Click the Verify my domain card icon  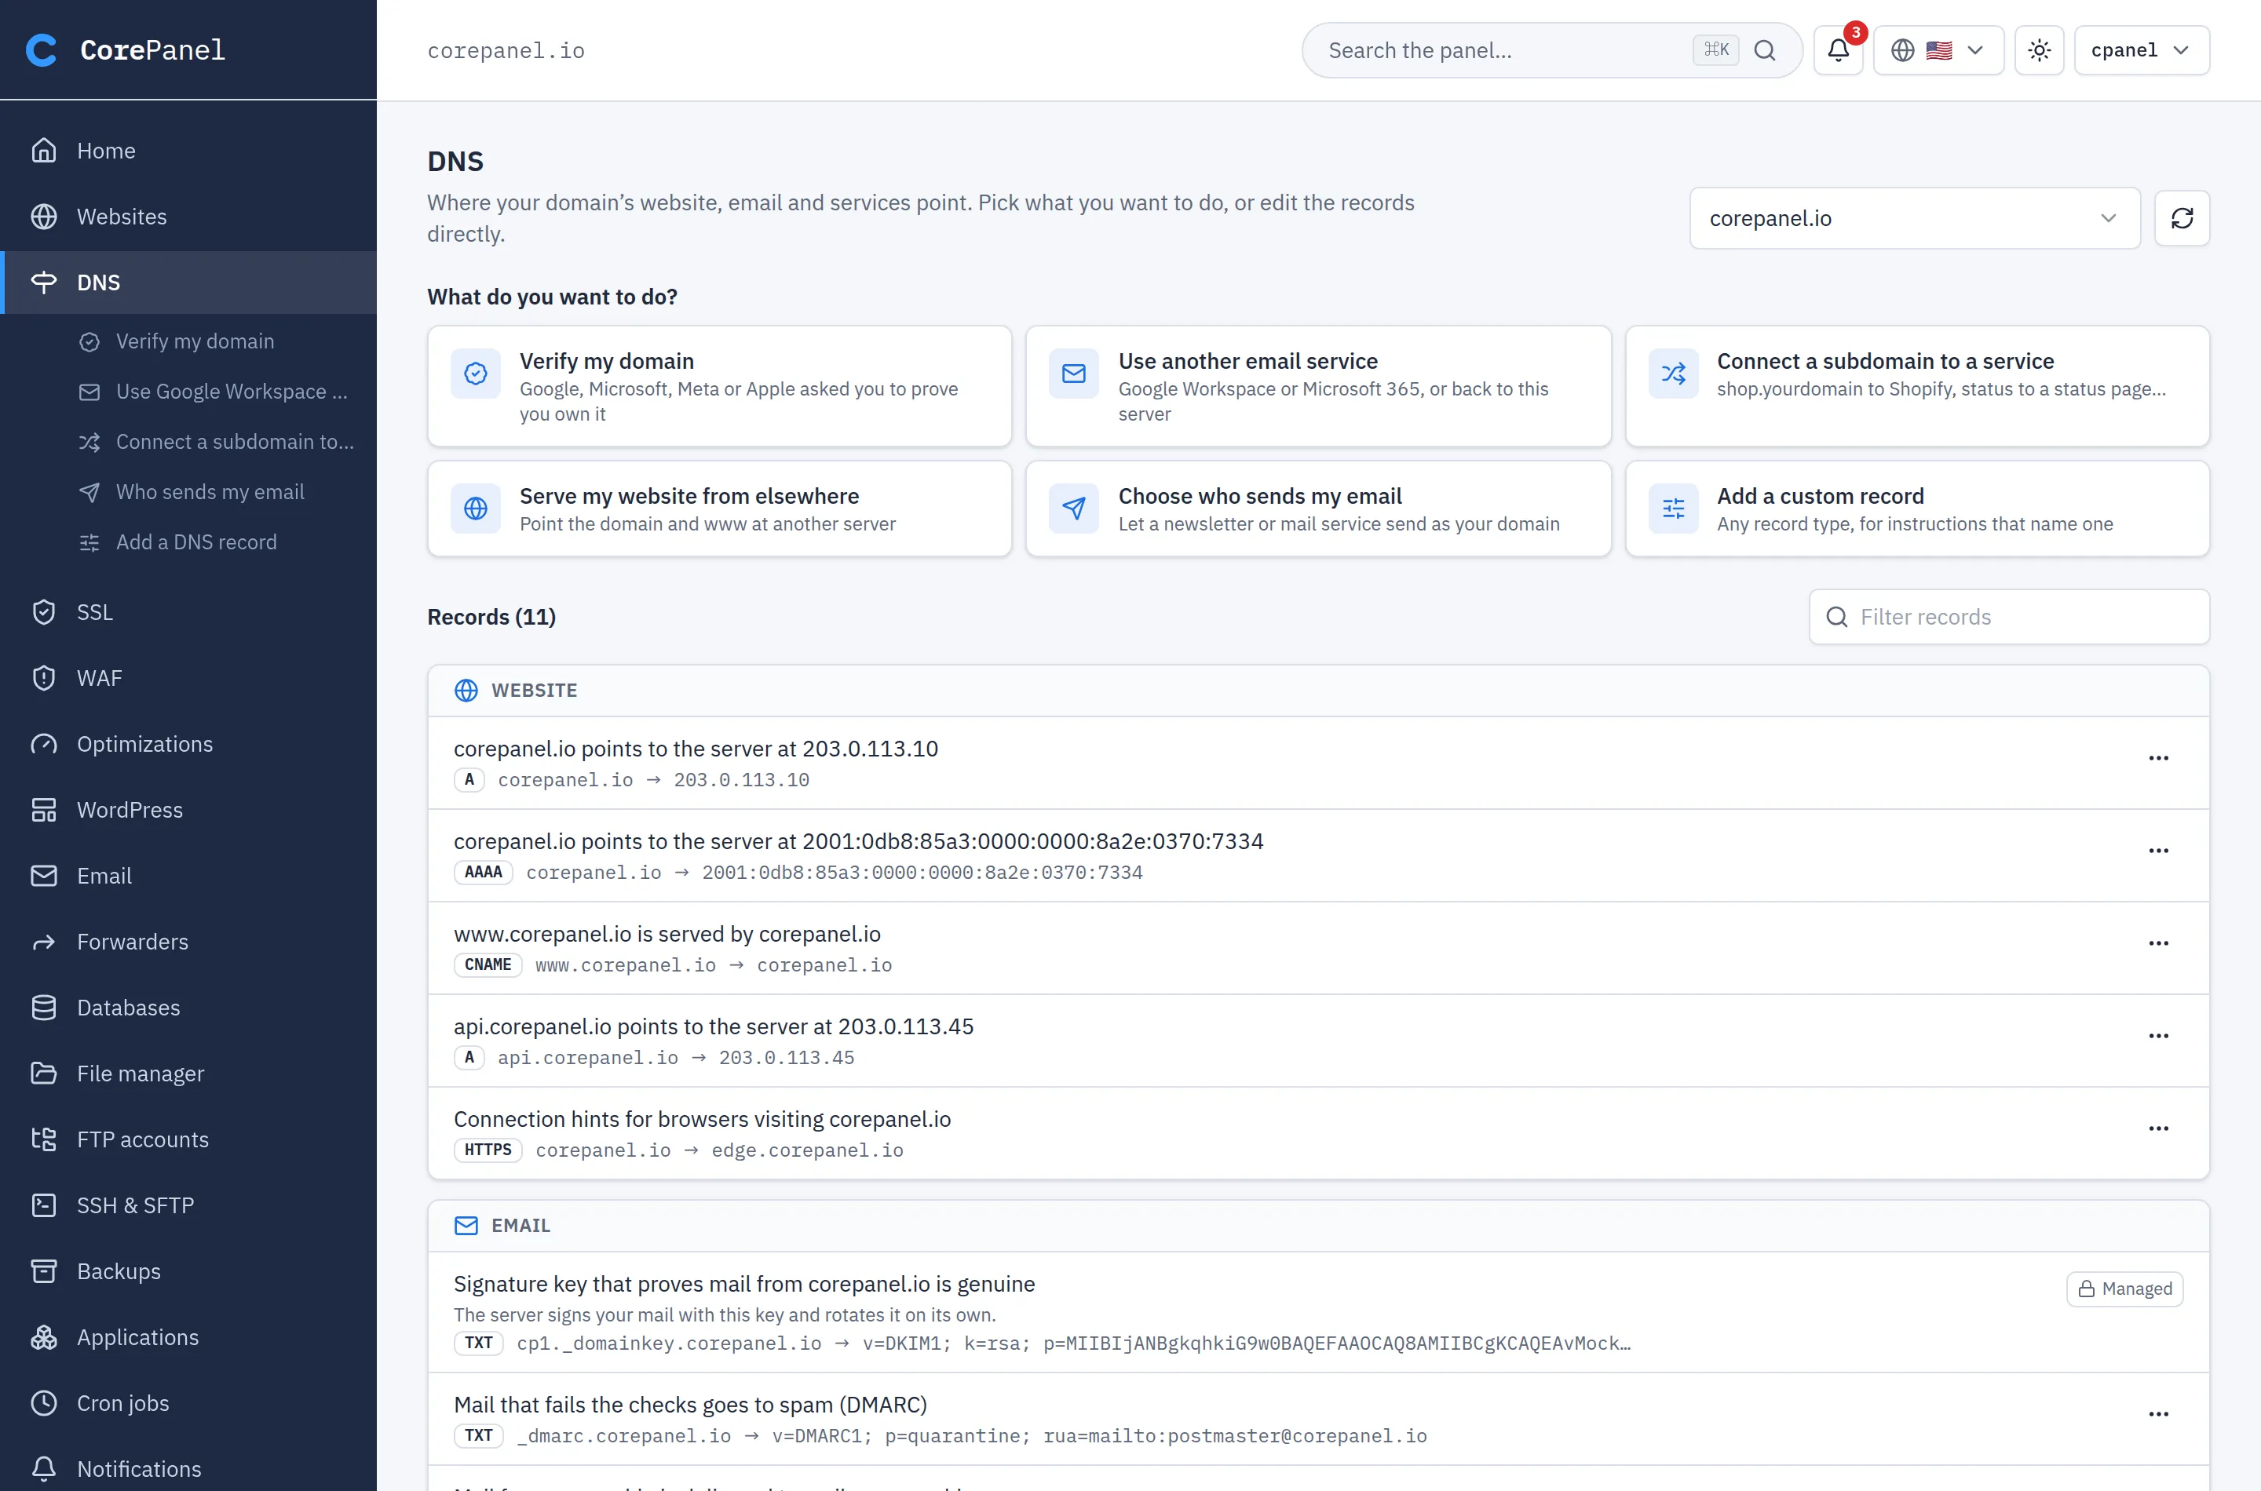(476, 374)
